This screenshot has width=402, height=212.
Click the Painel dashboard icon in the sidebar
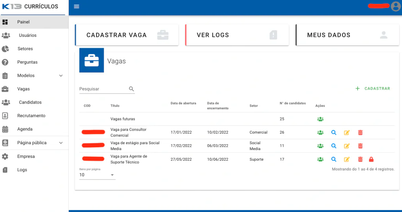pyautogui.click(x=5, y=22)
